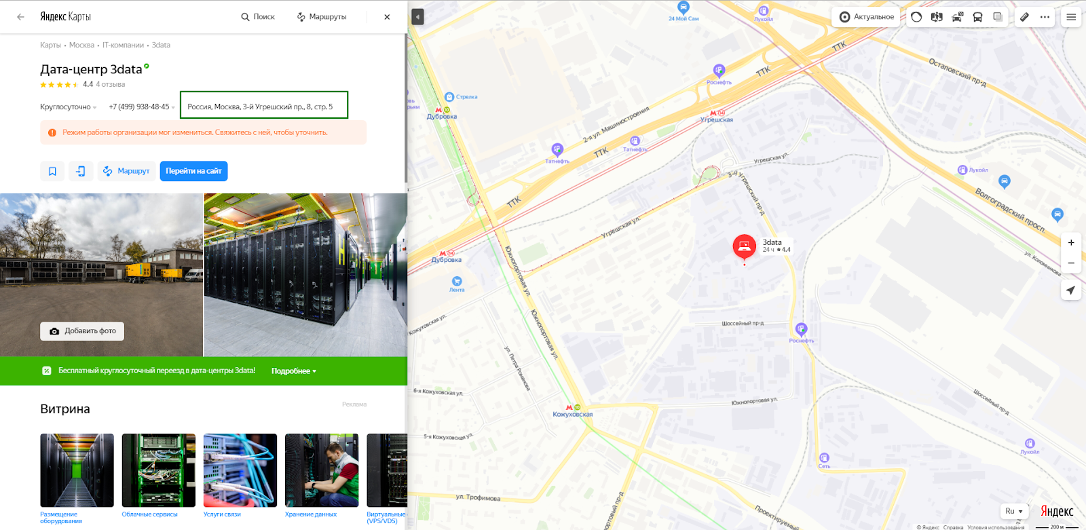Click the Актуальное map button
Viewport: 1086px width, 530px height.
[866, 17]
